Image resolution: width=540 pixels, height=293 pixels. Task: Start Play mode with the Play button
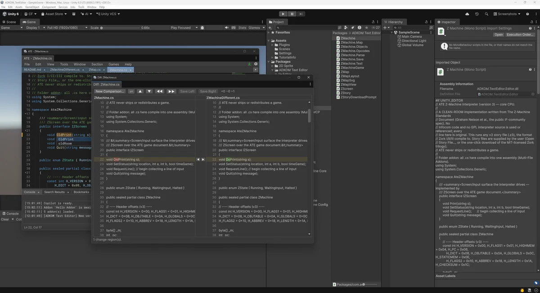click(283, 14)
